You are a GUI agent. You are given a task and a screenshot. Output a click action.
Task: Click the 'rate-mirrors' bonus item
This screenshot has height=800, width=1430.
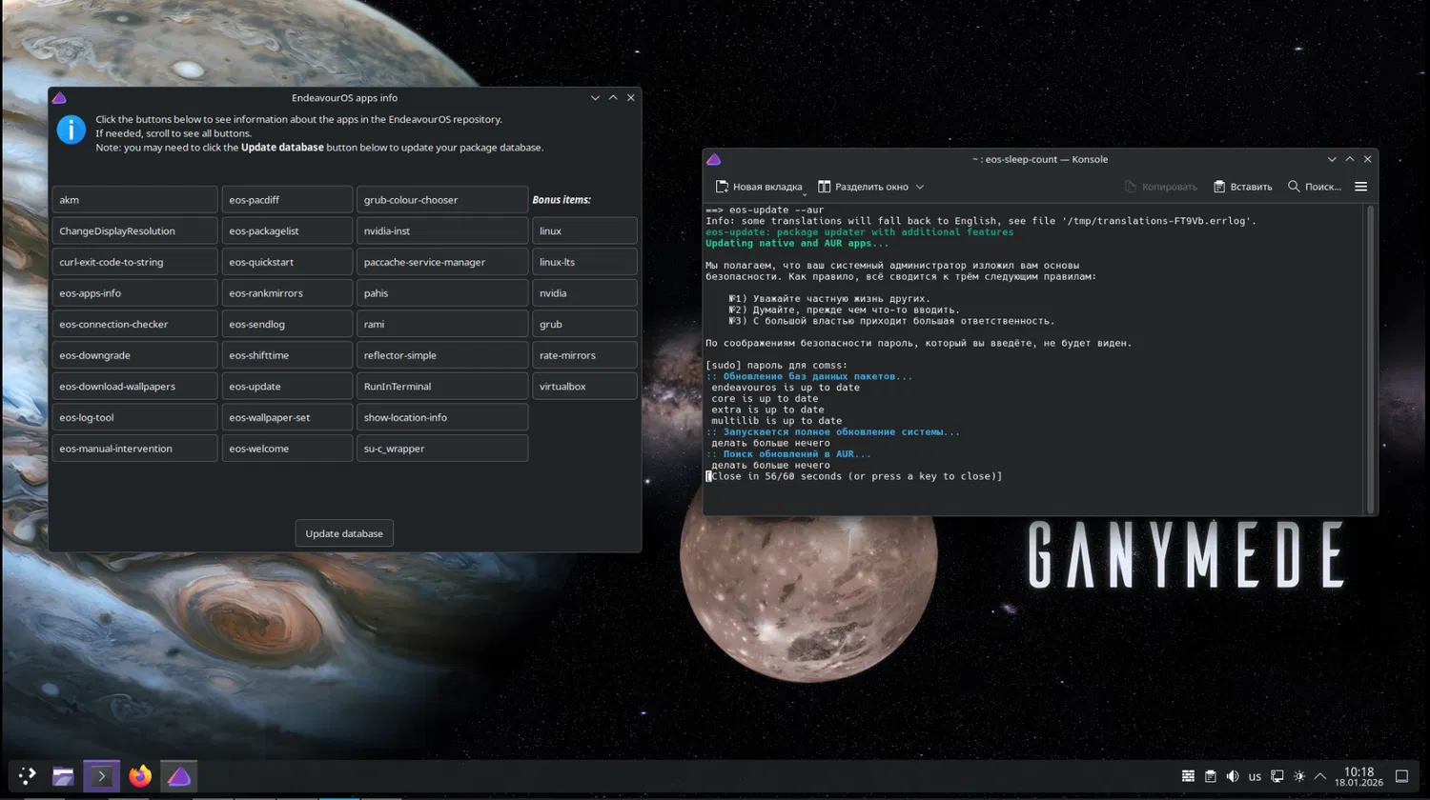(x=584, y=355)
